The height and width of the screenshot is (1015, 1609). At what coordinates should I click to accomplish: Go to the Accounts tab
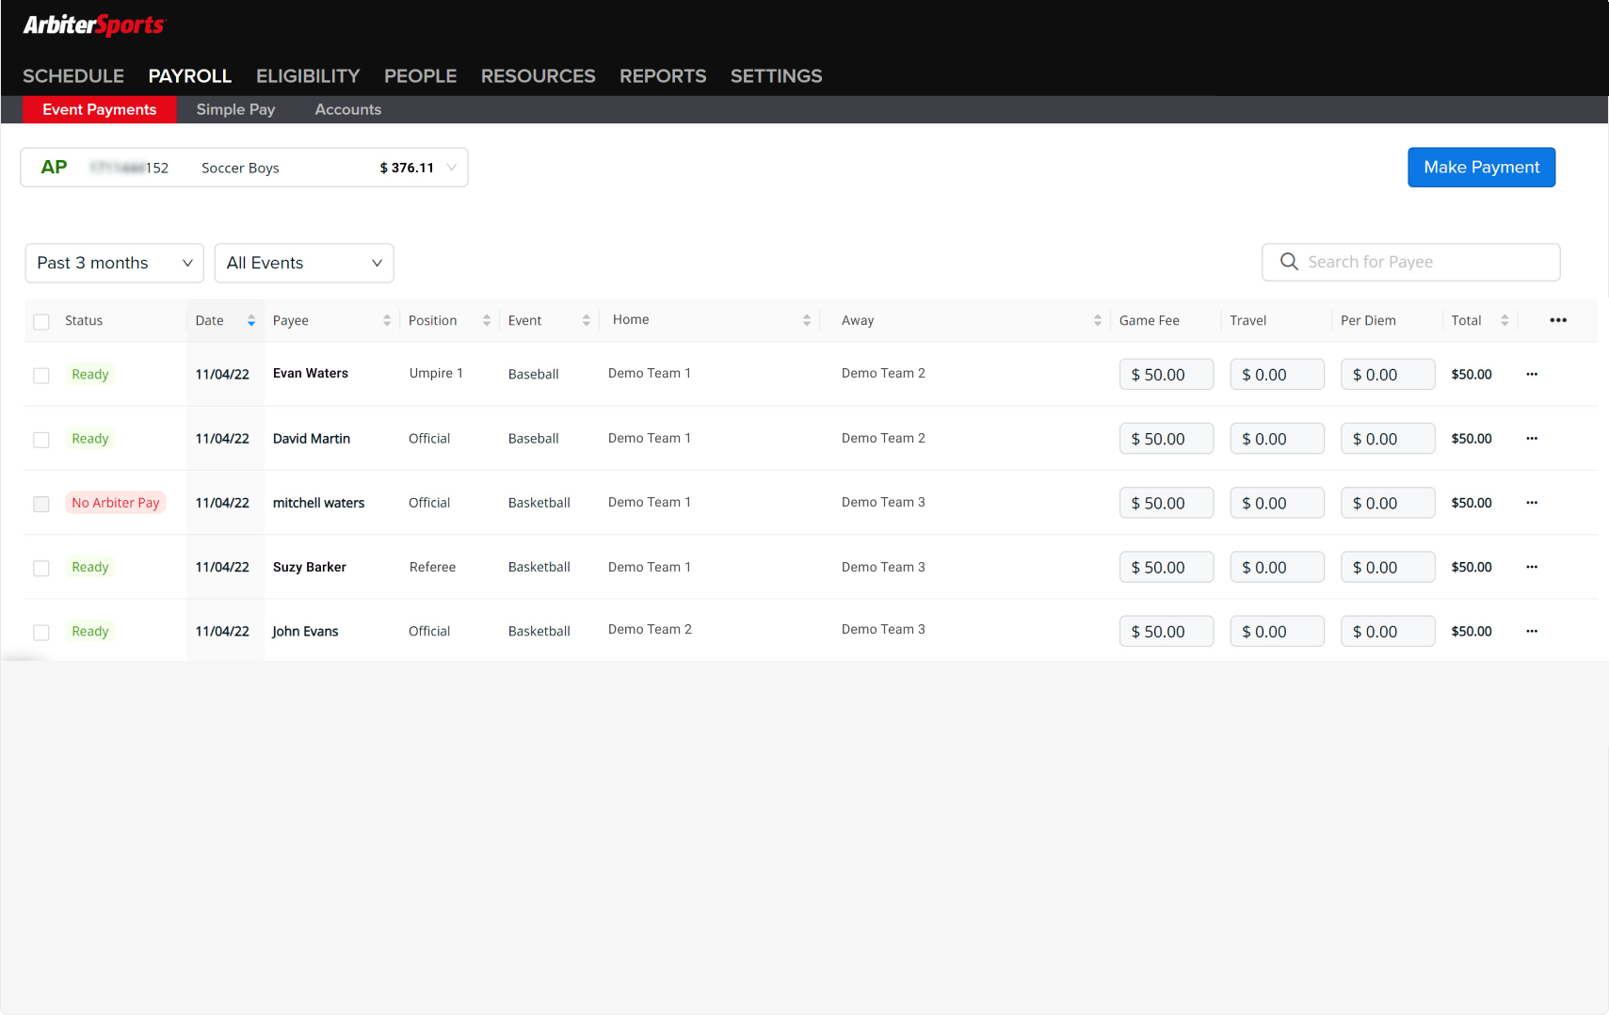pyautogui.click(x=347, y=110)
